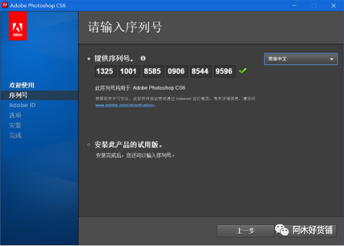Click the serial number field containing 1325
344x246 pixels.
pyautogui.click(x=106, y=71)
